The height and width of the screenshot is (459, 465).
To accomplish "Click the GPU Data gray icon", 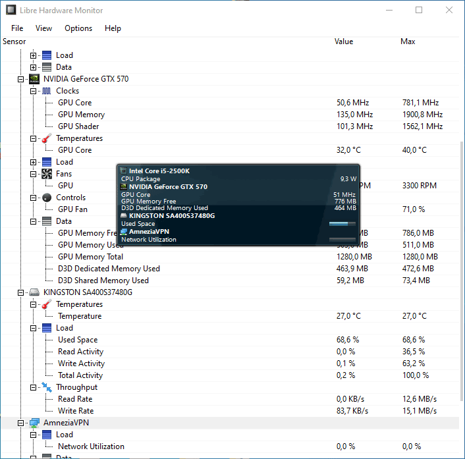I will pyautogui.click(x=47, y=221).
